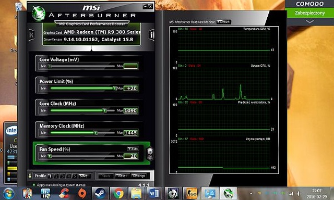Click the Fan Speed slider handle
Image resolution: width=334 pixels, height=200 pixels.
click(50, 156)
